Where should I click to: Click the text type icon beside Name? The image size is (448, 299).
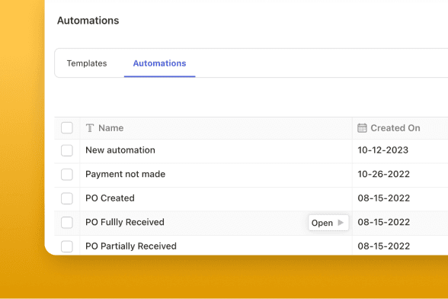click(90, 128)
